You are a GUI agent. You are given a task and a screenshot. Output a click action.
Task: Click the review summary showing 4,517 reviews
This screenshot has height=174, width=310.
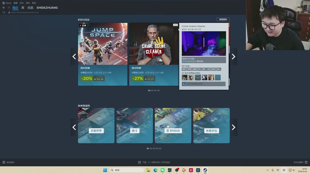pyautogui.click(x=204, y=60)
